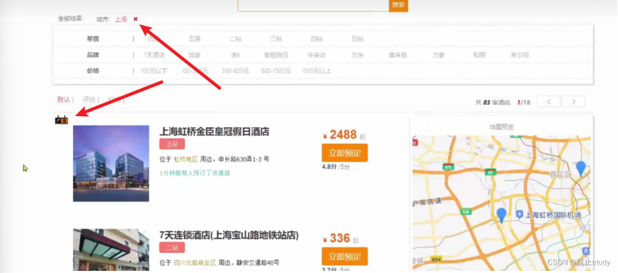Click the blue map pin near 普陀区
The image size is (618, 273).
click(581, 168)
